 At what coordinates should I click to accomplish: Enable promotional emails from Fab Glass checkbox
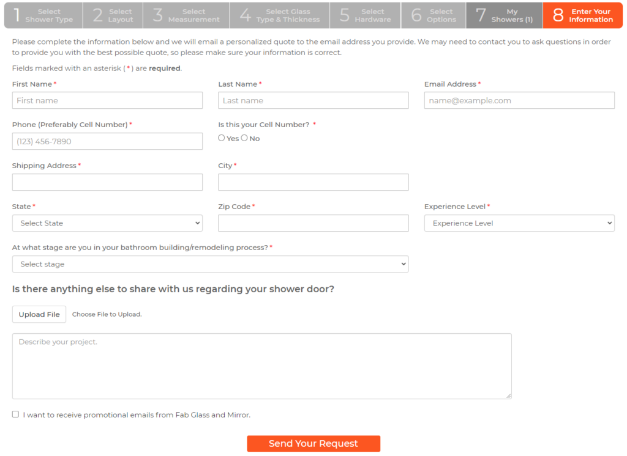(x=15, y=414)
